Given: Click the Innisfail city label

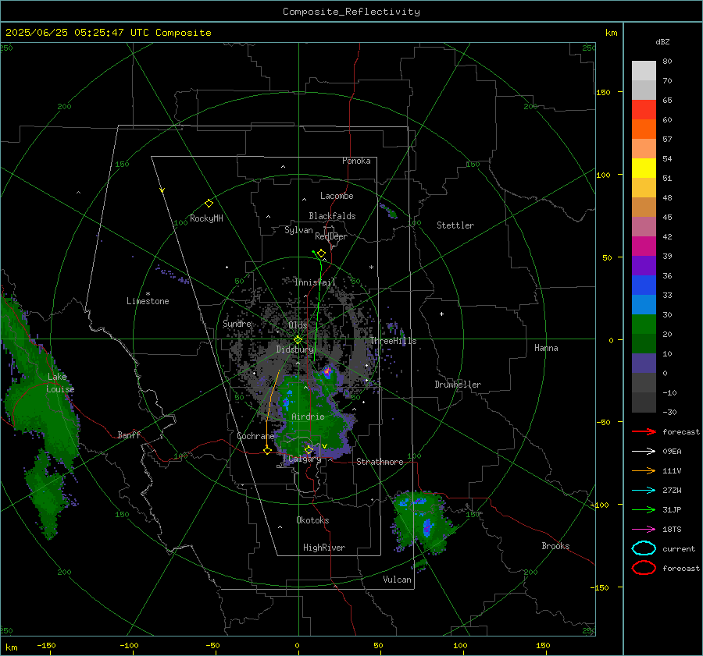Looking at the screenshot, I should point(315,282).
